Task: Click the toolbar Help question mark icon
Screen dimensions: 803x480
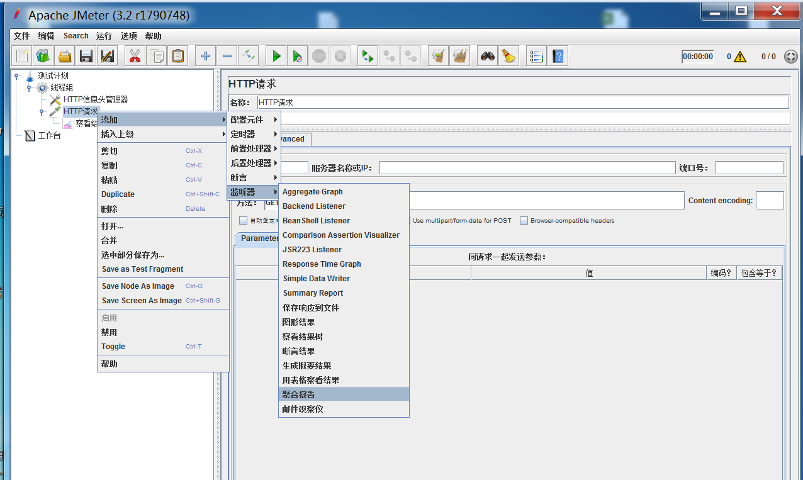Action: pos(558,56)
